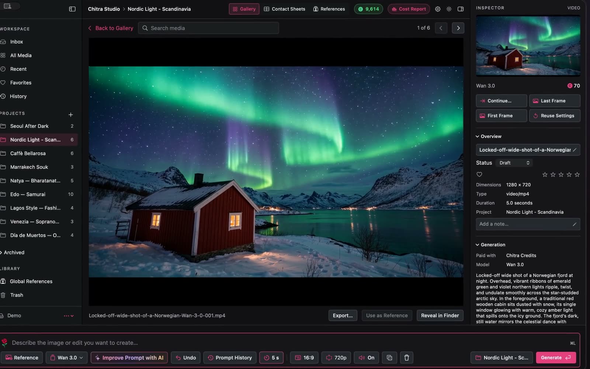590x369 pixels.
Task: Switch light/dark theme sun icon
Action: (449, 9)
